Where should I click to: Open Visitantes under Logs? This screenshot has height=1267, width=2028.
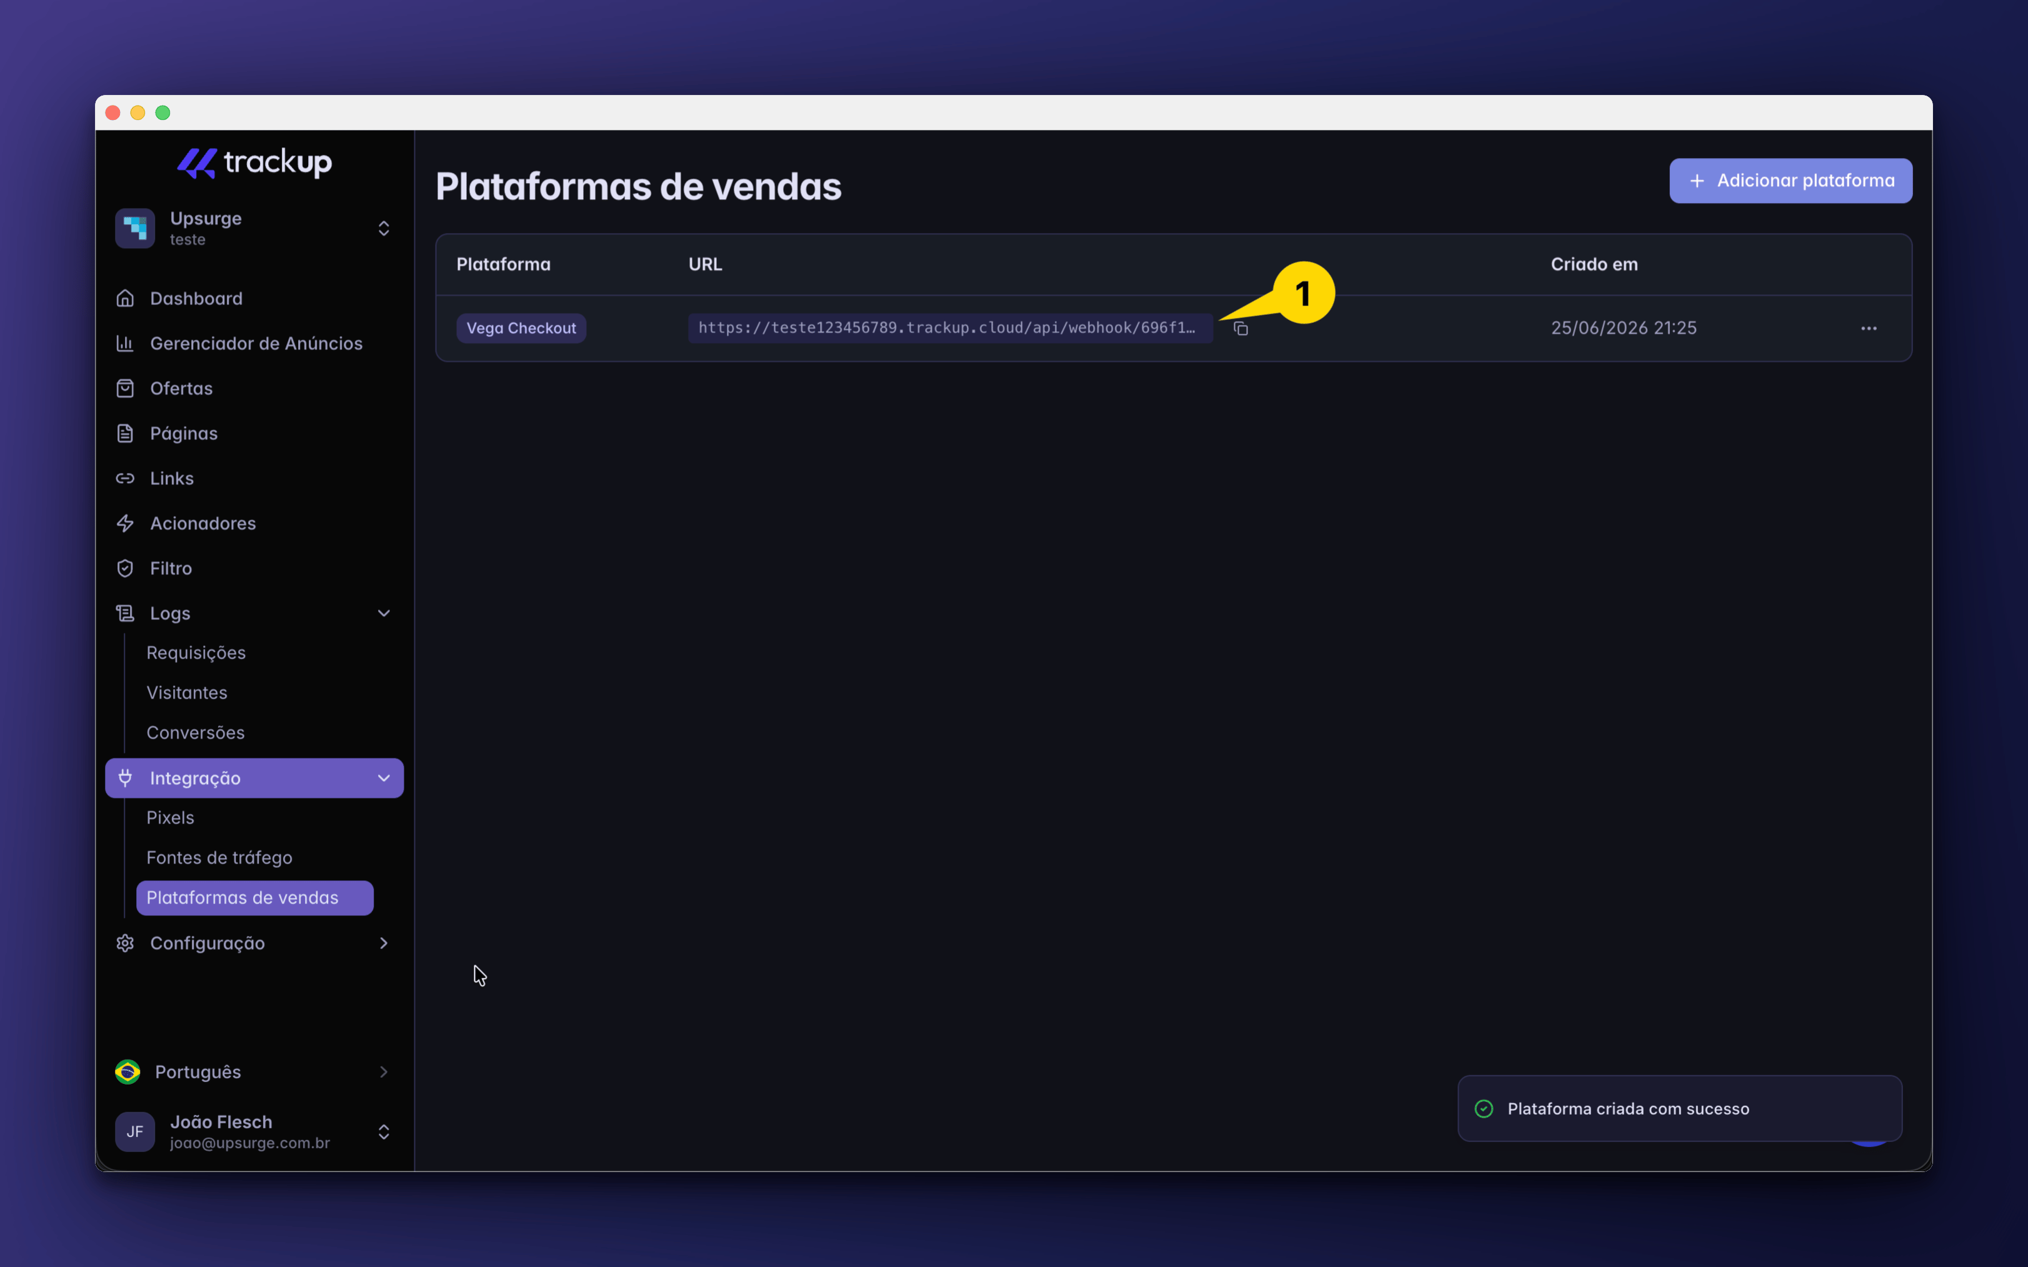[x=187, y=693]
